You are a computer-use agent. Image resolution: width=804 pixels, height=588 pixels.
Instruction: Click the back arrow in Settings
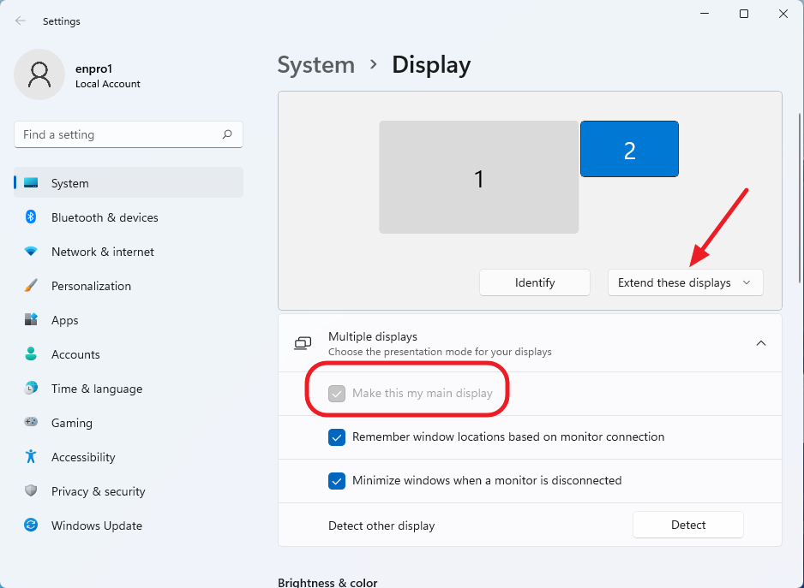click(x=21, y=21)
